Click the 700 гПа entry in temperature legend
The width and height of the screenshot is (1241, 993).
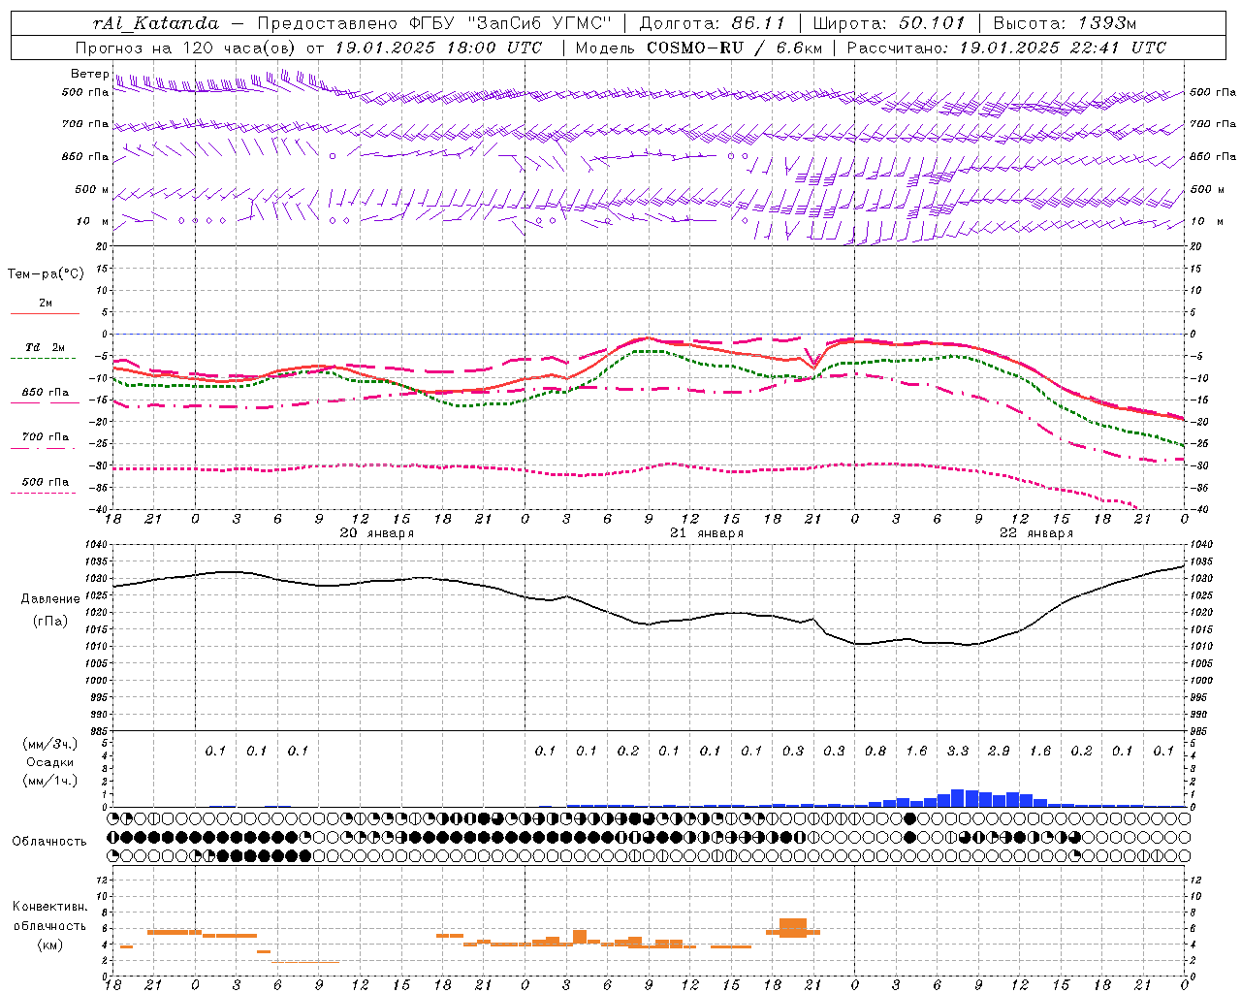tap(46, 436)
